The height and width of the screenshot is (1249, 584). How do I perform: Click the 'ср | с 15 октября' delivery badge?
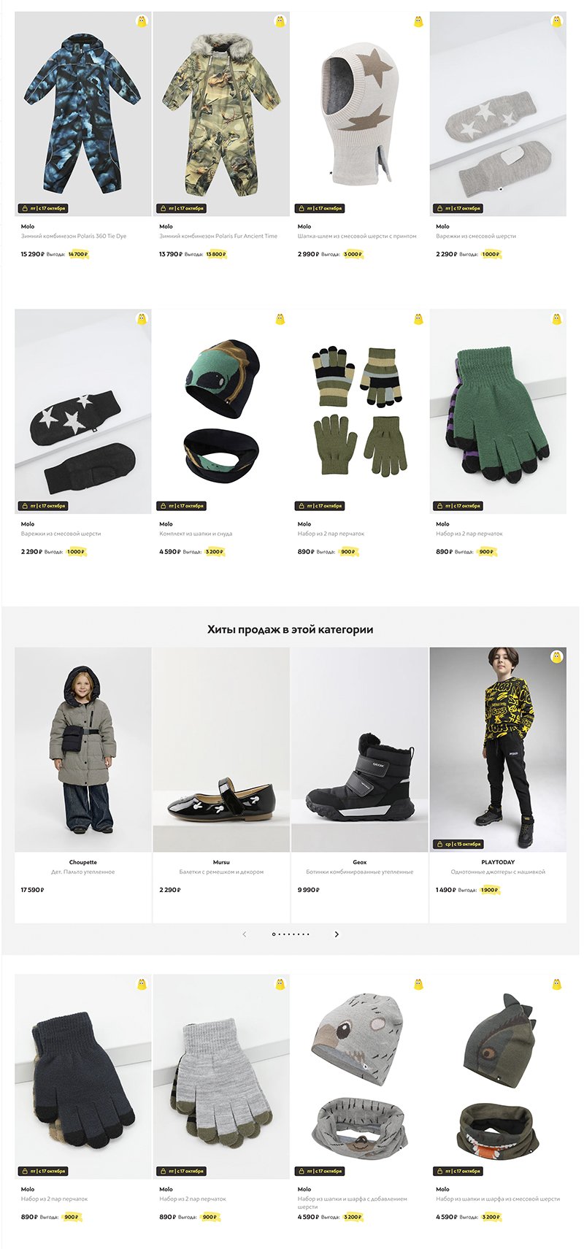point(459,844)
